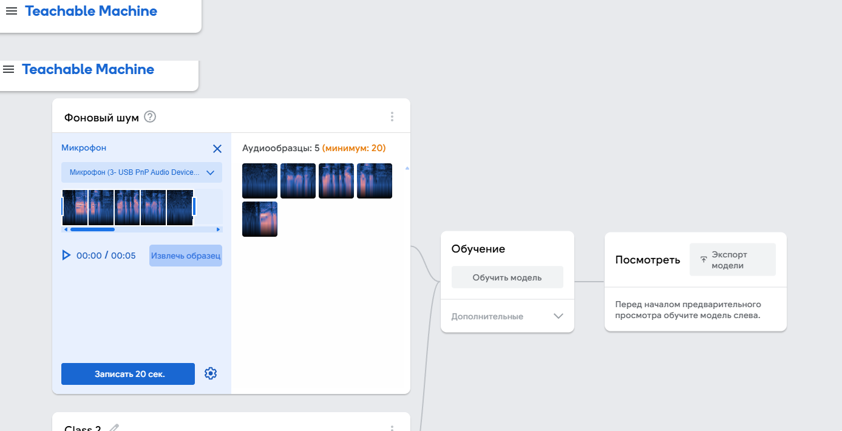Close the Микрофон recording panel

click(217, 149)
